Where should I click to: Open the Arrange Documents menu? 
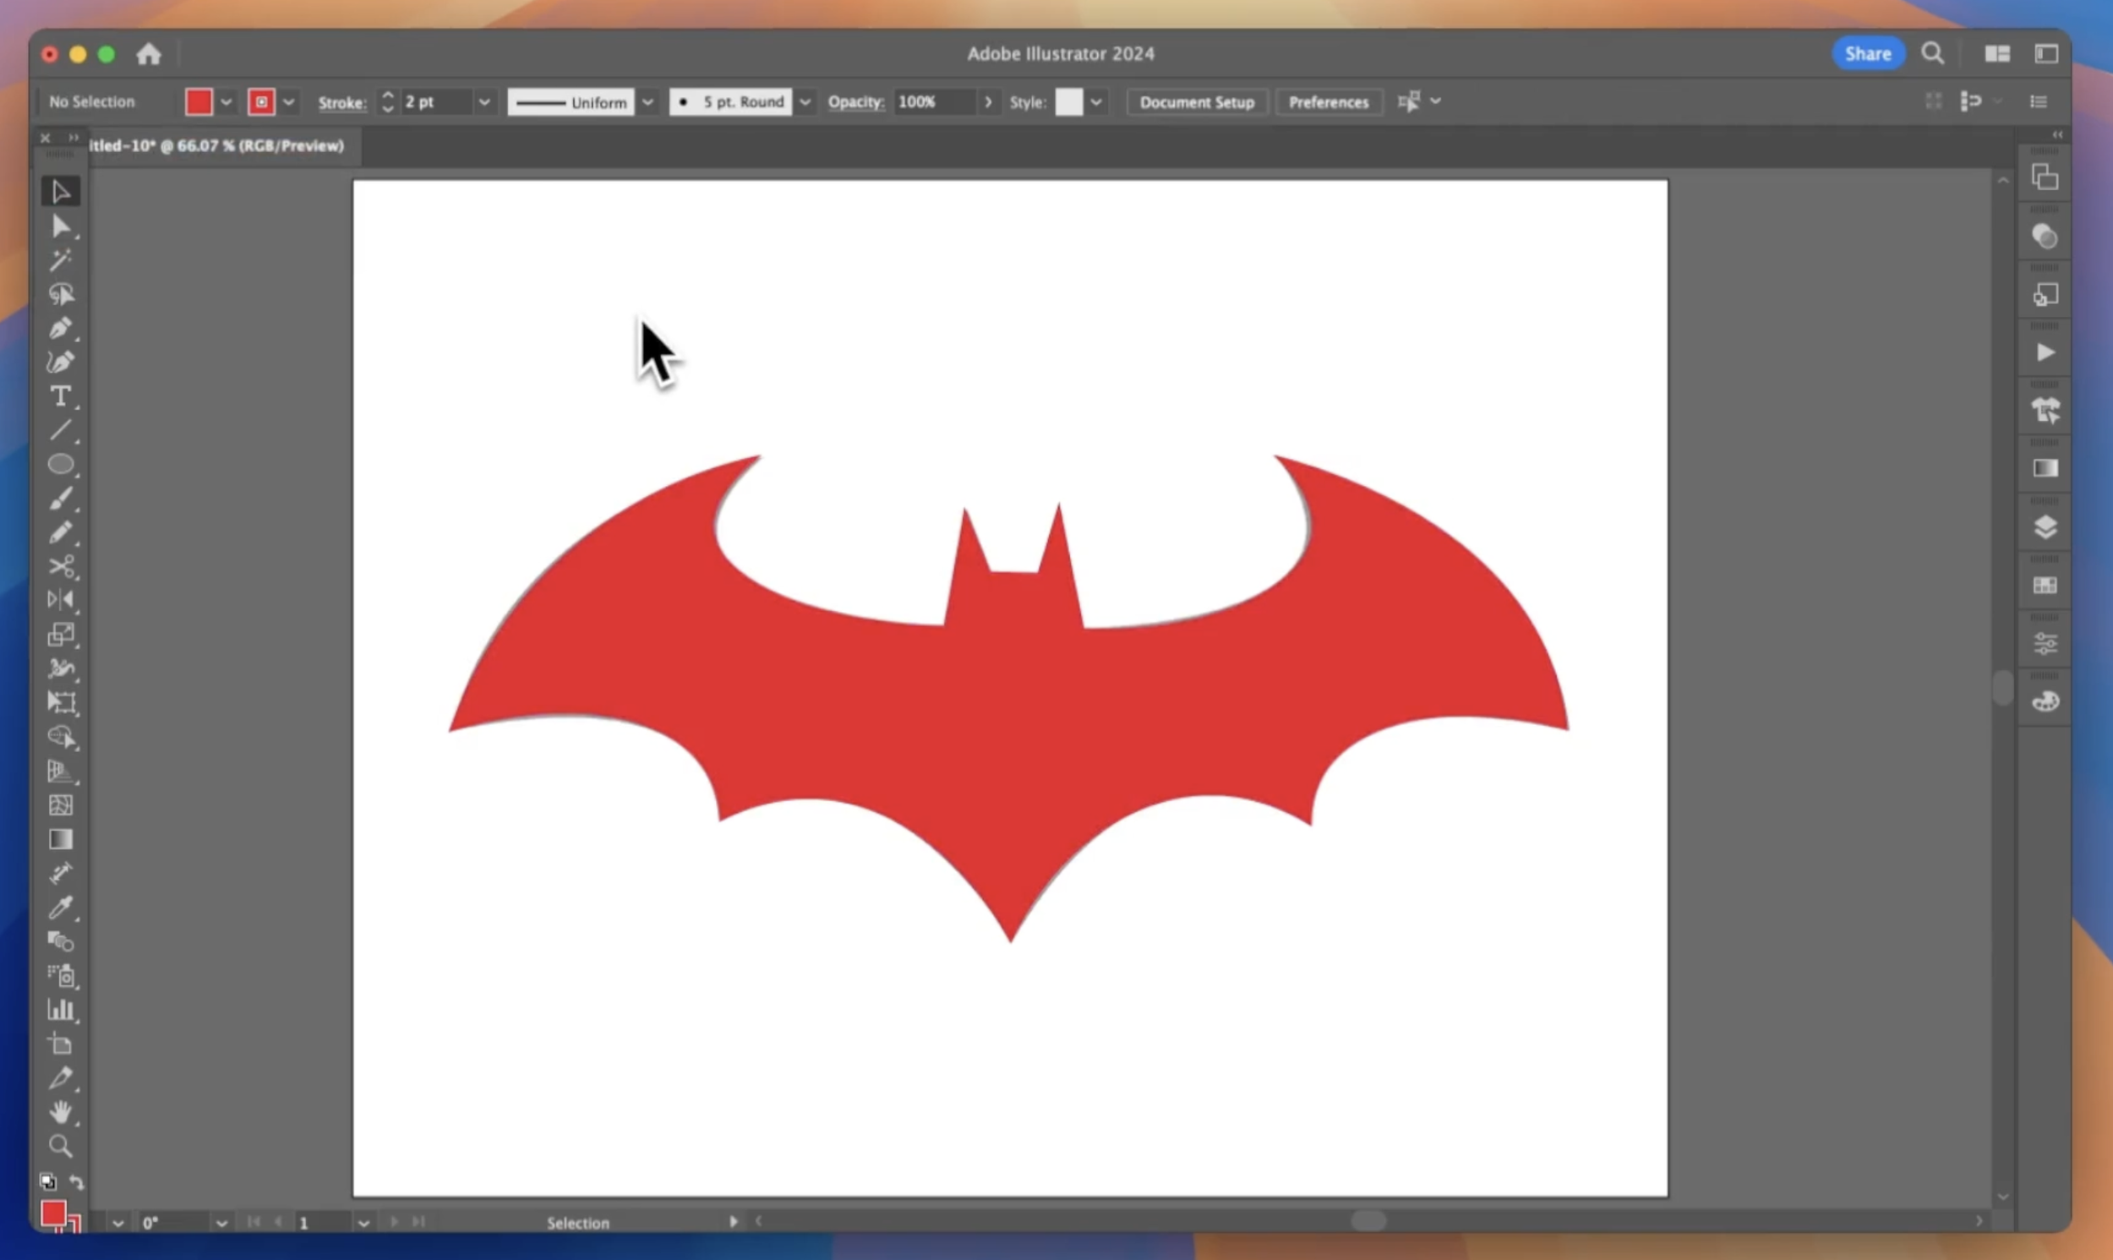(1996, 53)
